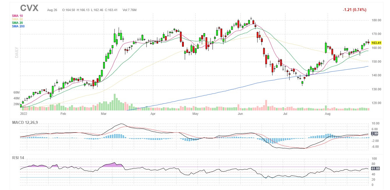Click the Jul time axis label

(x=285, y=114)
